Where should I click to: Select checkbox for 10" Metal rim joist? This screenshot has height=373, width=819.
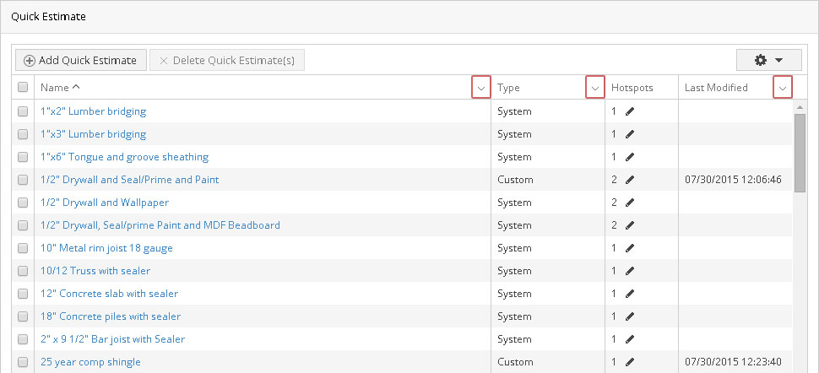pyautogui.click(x=23, y=248)
